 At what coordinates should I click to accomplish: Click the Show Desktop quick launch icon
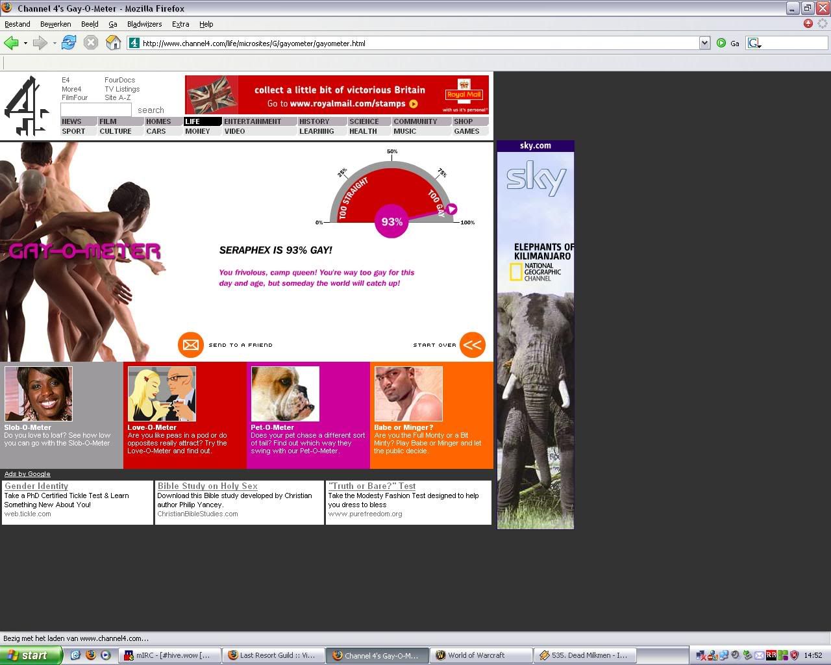75,655
